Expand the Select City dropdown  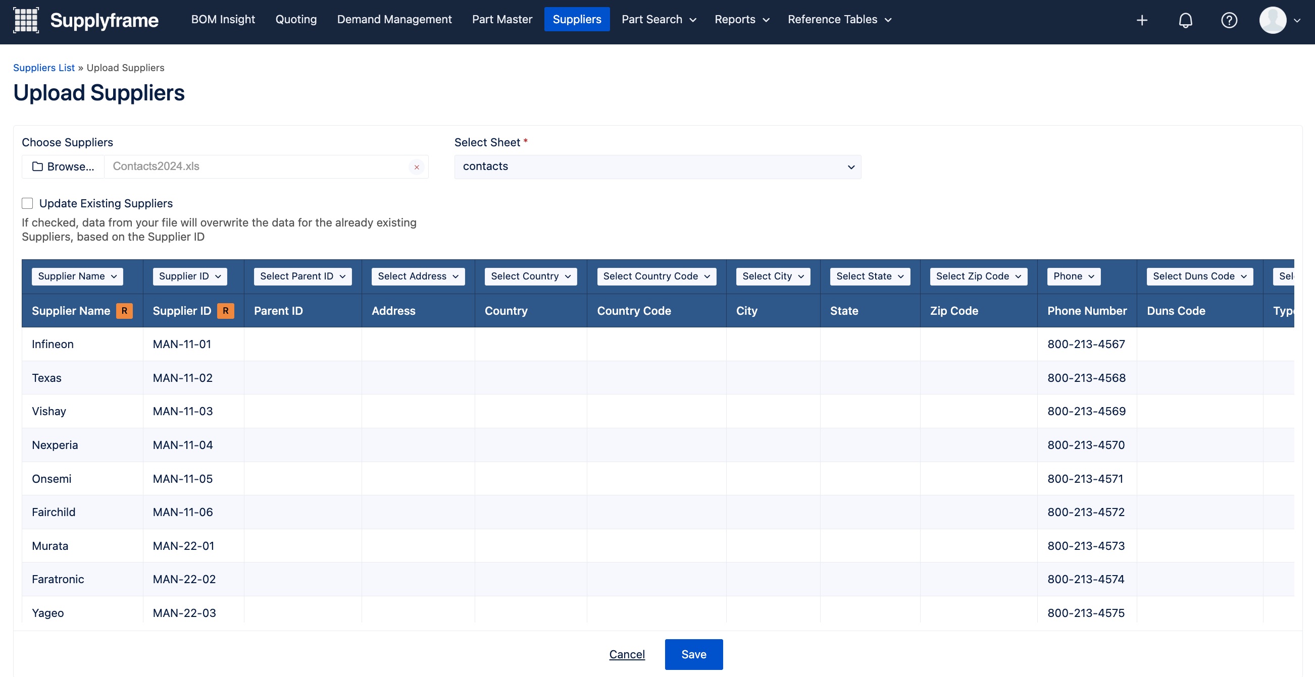tap(773, 276)
